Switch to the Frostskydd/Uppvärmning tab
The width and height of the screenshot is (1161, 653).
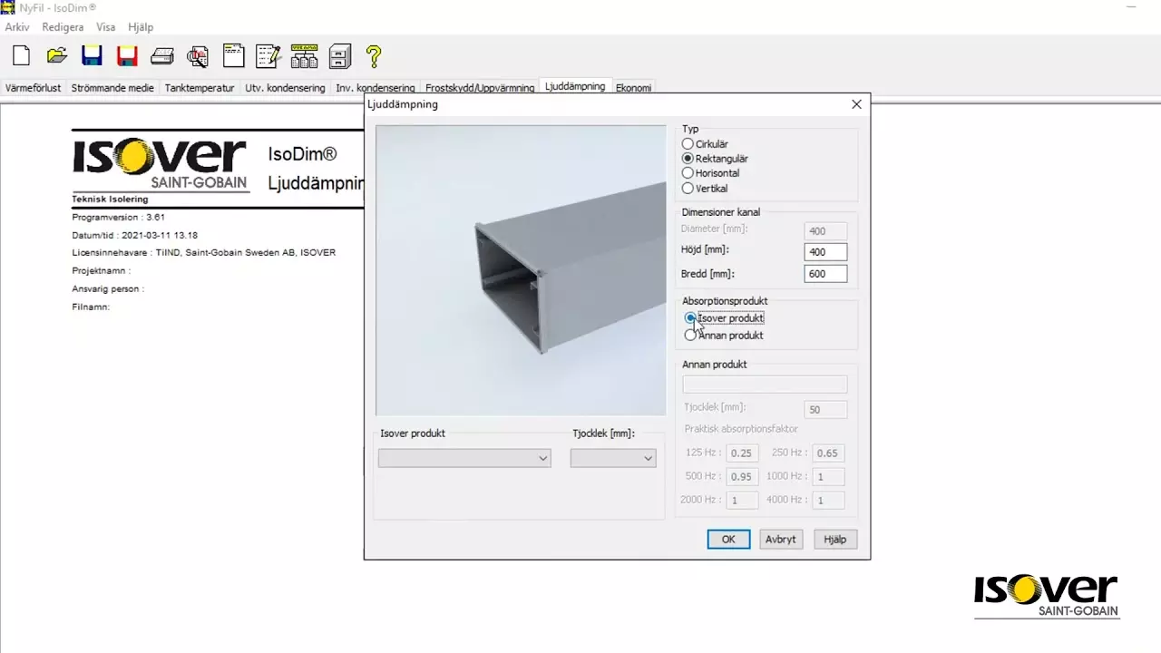pyautogui.click(x=480, y=88)
